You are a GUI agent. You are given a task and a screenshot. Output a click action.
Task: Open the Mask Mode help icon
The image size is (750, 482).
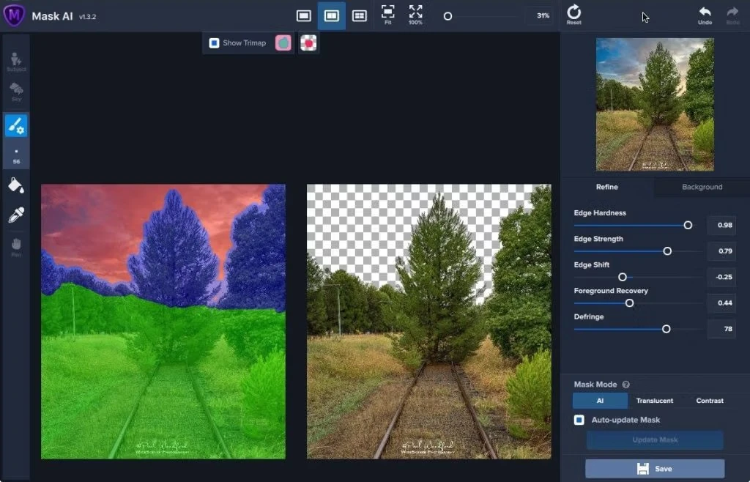[x=625, y=385]
